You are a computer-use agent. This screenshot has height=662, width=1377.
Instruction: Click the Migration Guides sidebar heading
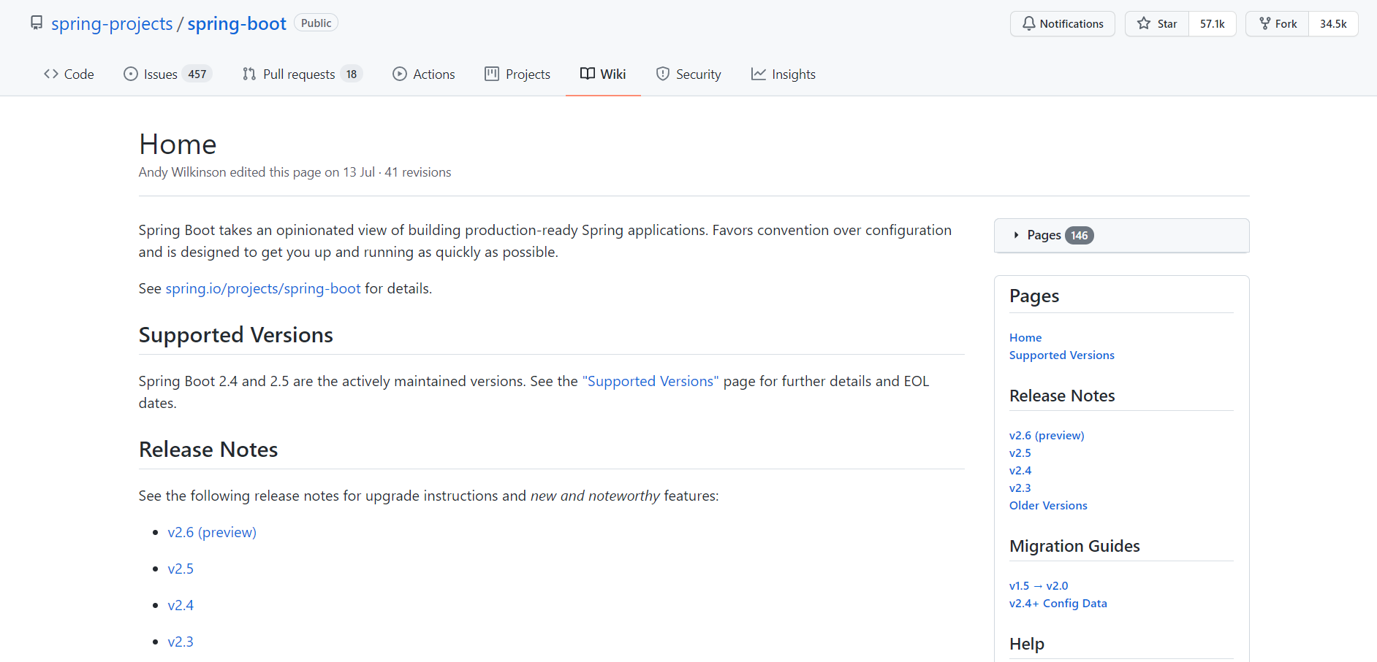1074,546
